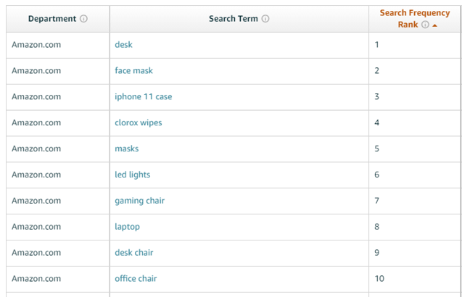Open the gaming chair link
The height and width of the screenshot is (297, 462).
coord(140,201)
